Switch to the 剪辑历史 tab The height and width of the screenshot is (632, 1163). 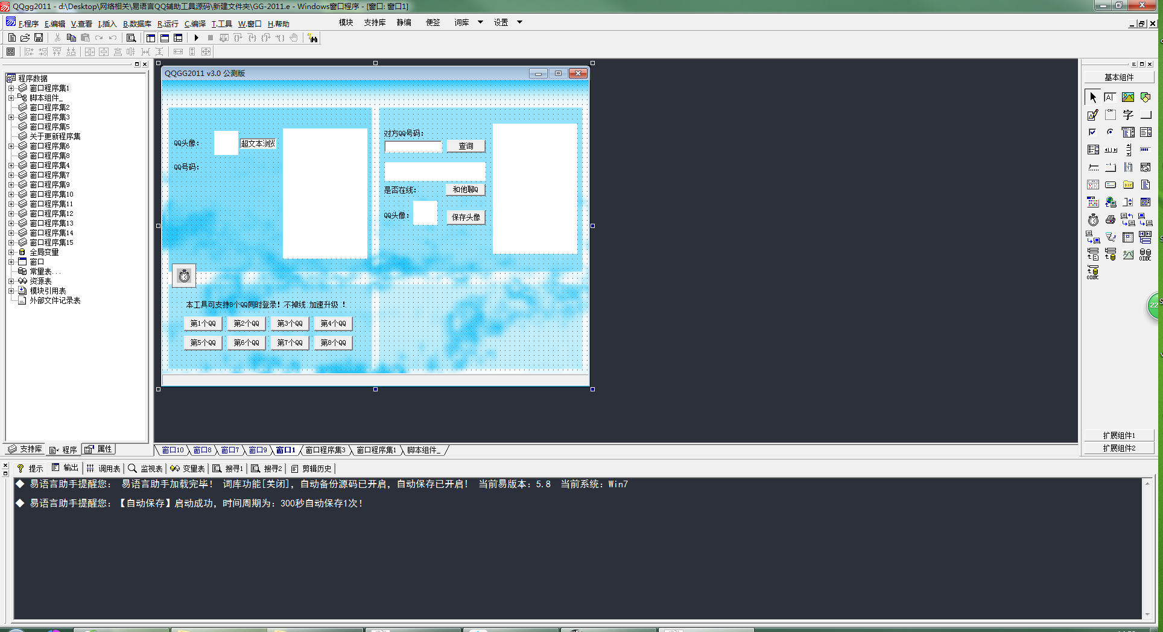coord(311,469)
